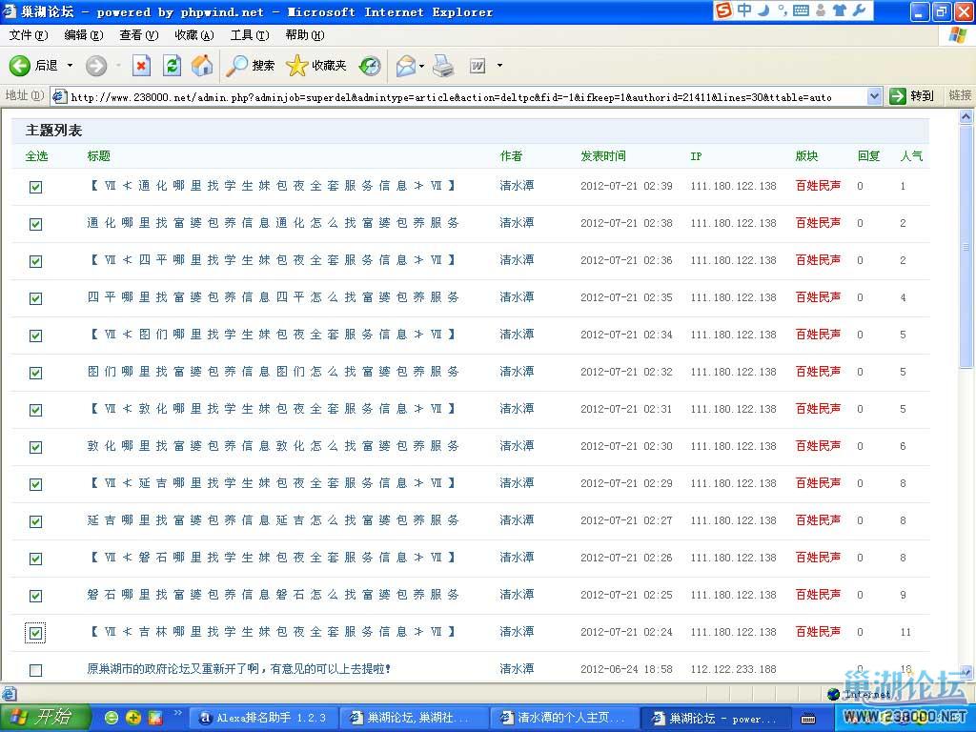Open the Forward button history dropdown arrow
Image resolution: width=976 pixels, height=732 pixels.
coord(117,66)
